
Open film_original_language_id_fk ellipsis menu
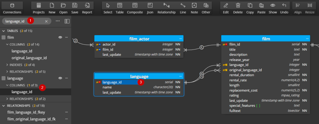66,119
